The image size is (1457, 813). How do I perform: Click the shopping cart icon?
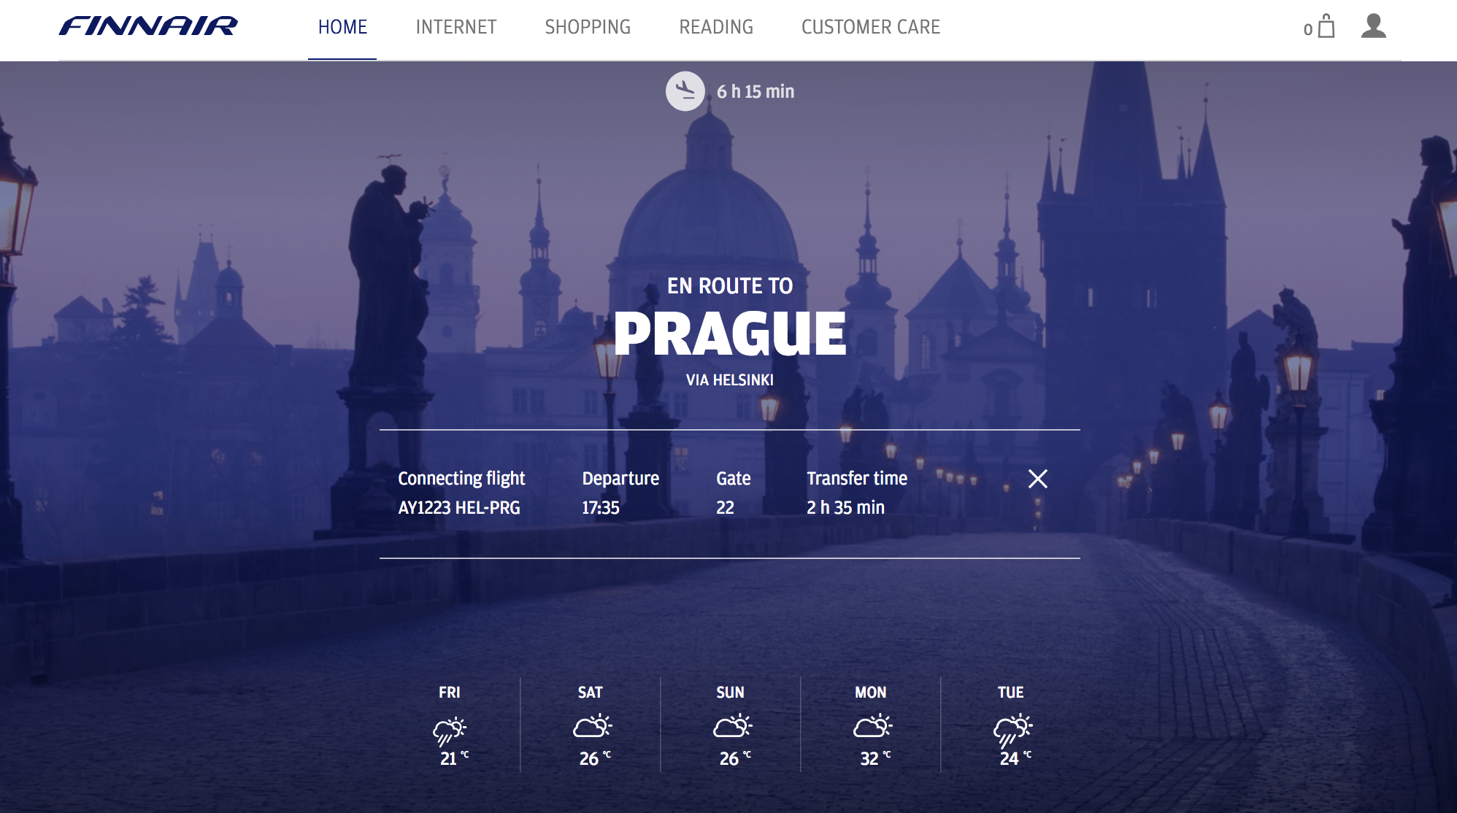(x=1326, y=26)
